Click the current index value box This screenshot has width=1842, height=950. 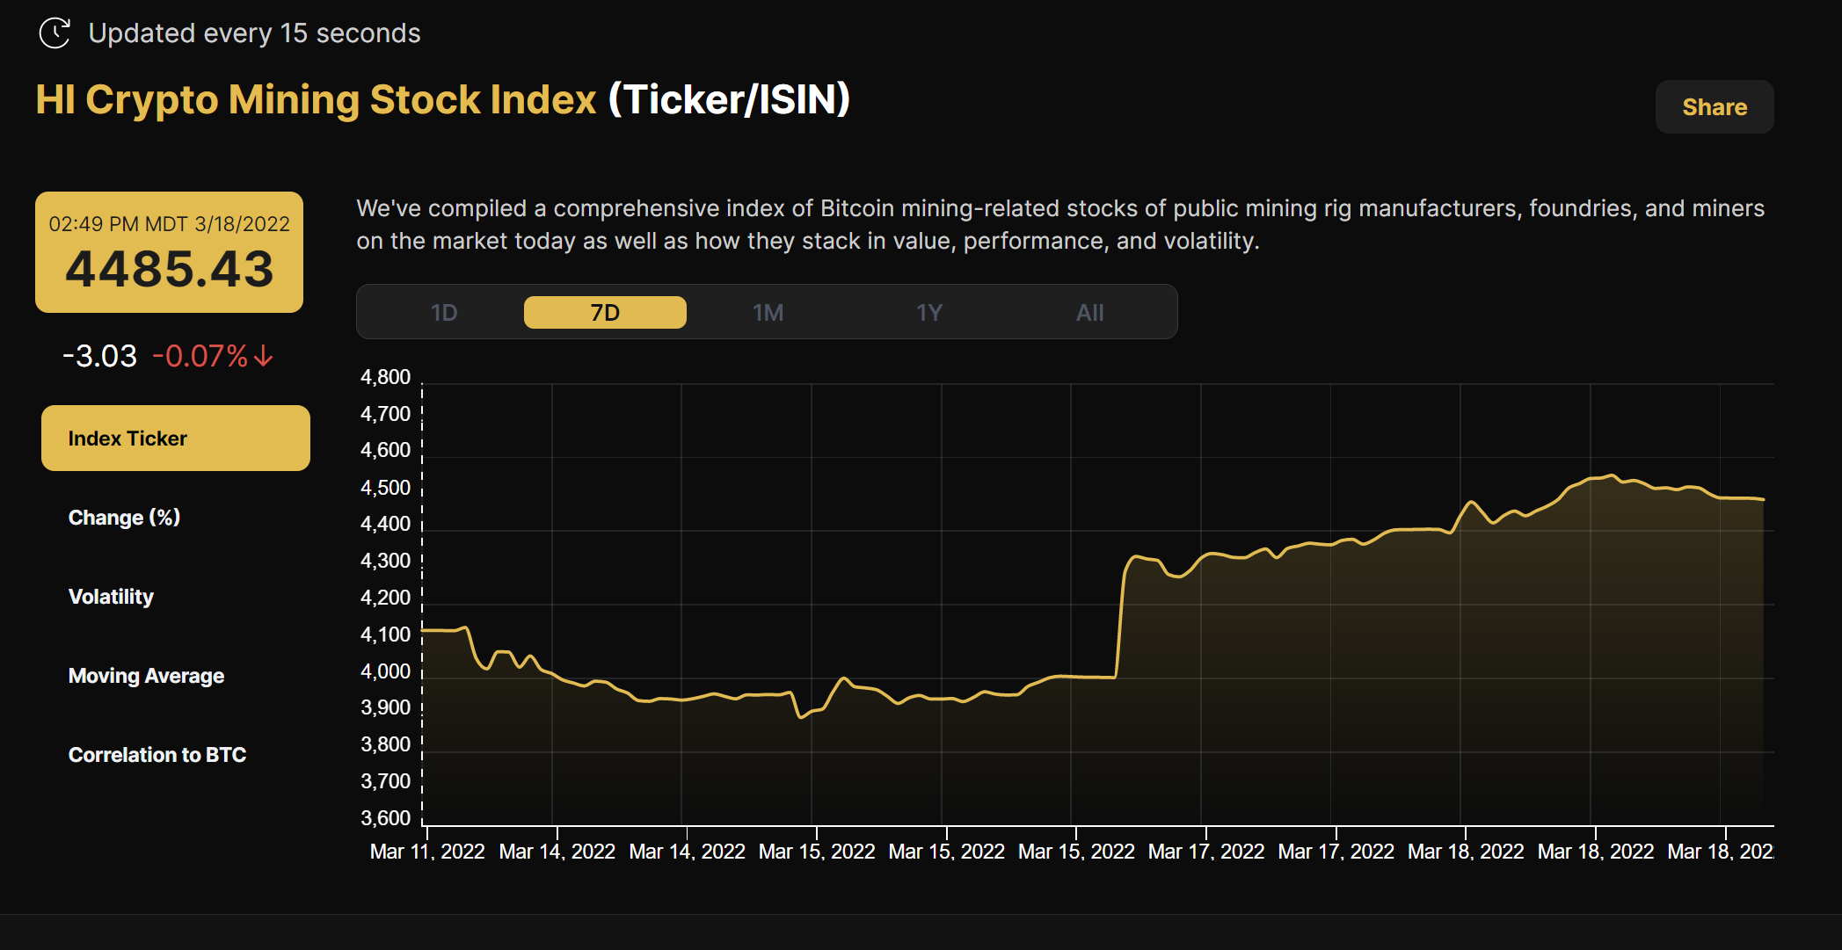[x=169, y=252]
